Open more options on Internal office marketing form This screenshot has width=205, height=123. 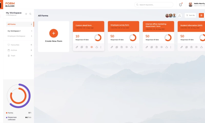coord(171,47)
